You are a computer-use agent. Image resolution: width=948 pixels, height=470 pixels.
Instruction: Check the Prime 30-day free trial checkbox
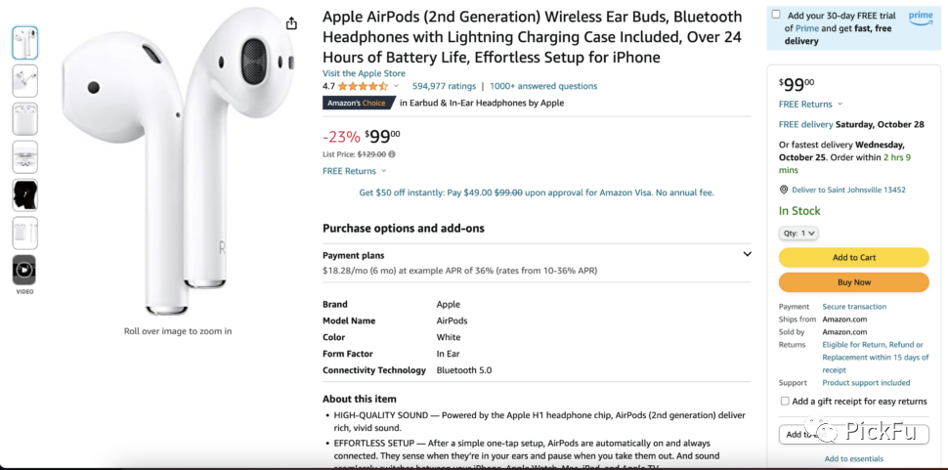(776, 15)
